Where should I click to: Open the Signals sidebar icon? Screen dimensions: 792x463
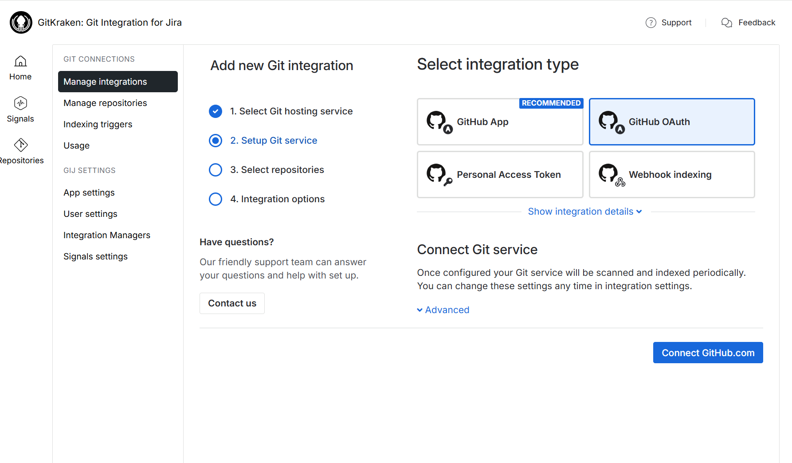[x=20, y=103]
